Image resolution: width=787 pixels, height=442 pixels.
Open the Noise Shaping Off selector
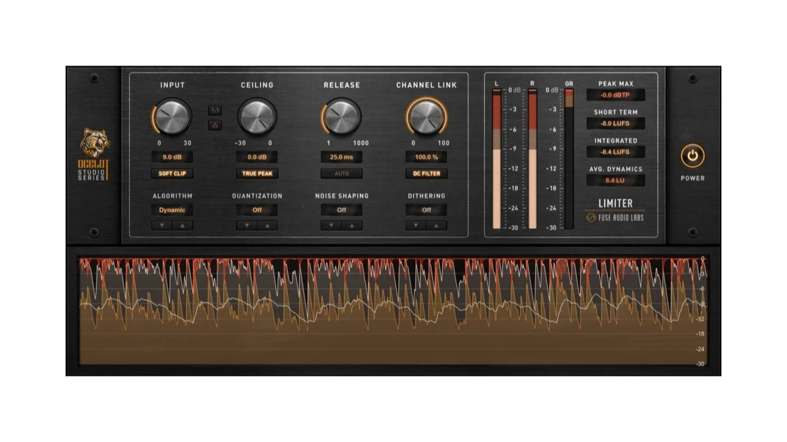pos(342,210)
